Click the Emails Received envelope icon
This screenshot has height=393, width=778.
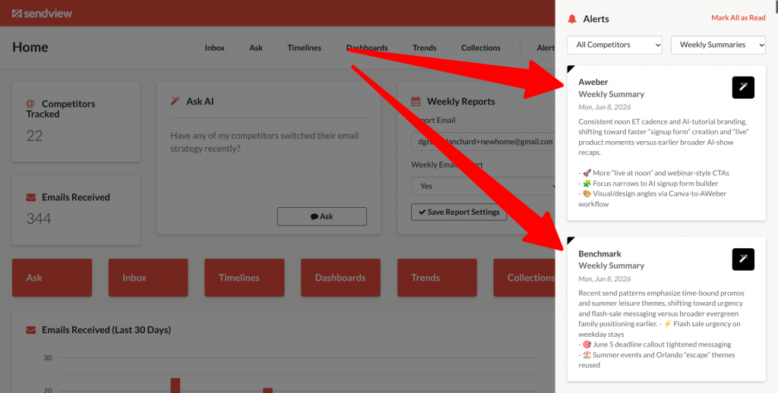coord(30,197)
